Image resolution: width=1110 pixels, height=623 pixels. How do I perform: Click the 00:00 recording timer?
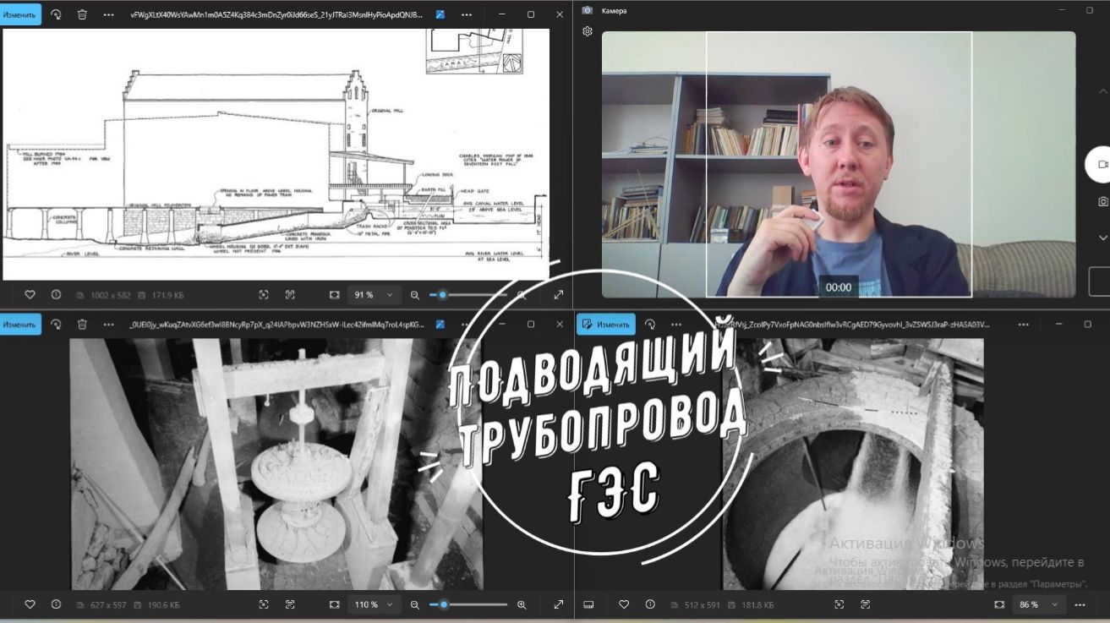tap(839, 287)
